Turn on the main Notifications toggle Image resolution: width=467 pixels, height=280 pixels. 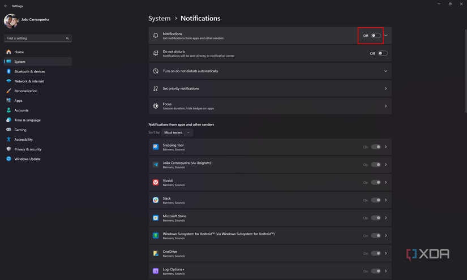point(376,36)
